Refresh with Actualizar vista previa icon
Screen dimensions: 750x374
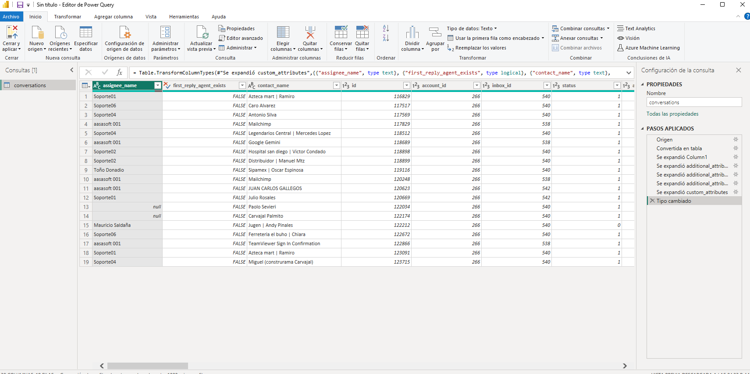[202, 32]
